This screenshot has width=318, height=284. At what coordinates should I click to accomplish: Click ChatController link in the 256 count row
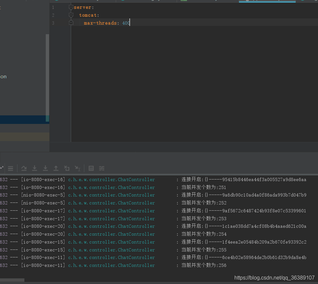click(x=112, y=265)
